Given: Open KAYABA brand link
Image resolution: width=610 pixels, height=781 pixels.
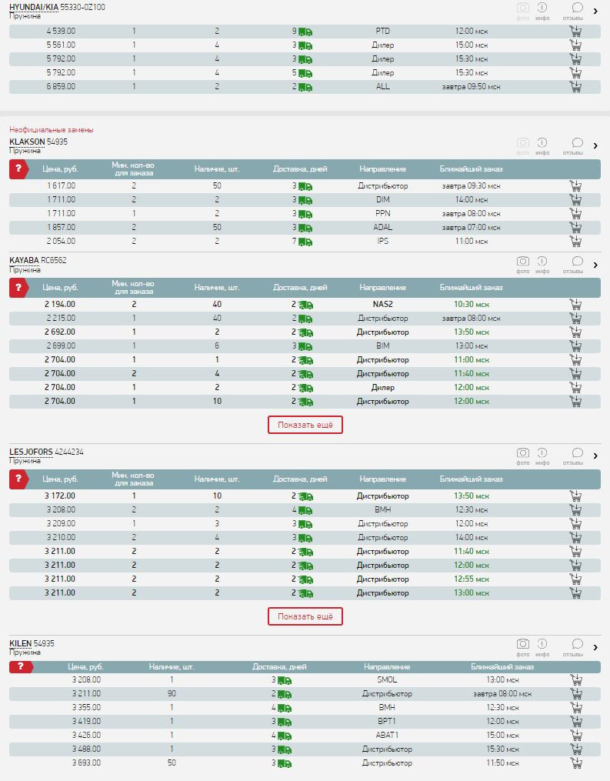Looking at the screenshot, I should [24, 261].
